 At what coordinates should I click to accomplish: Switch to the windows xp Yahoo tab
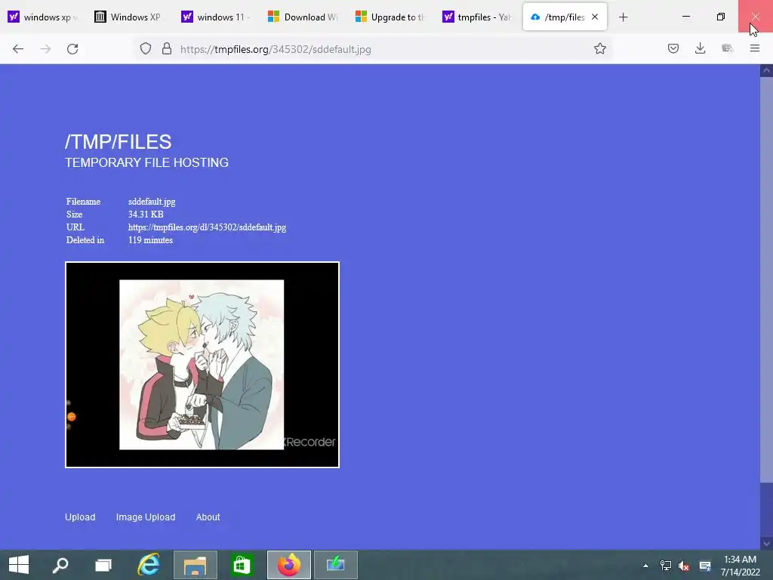click(x=43, y=17)
